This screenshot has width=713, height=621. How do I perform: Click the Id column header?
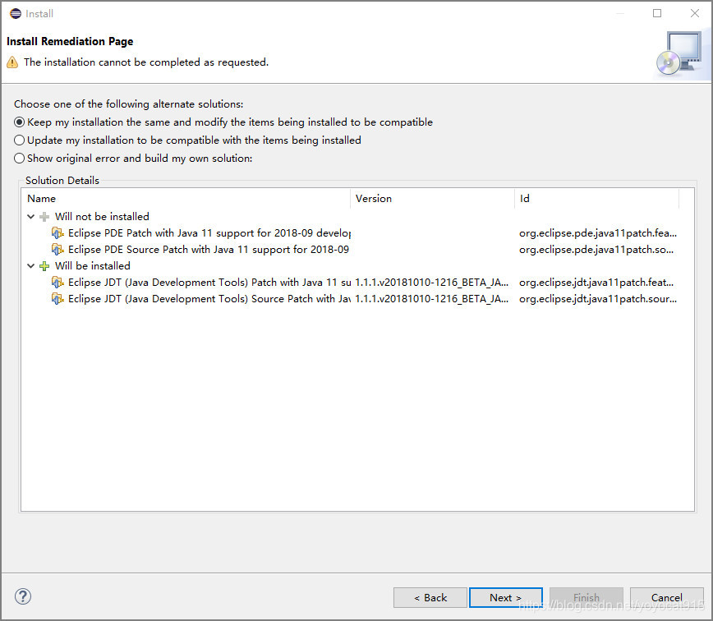(597, 199)
